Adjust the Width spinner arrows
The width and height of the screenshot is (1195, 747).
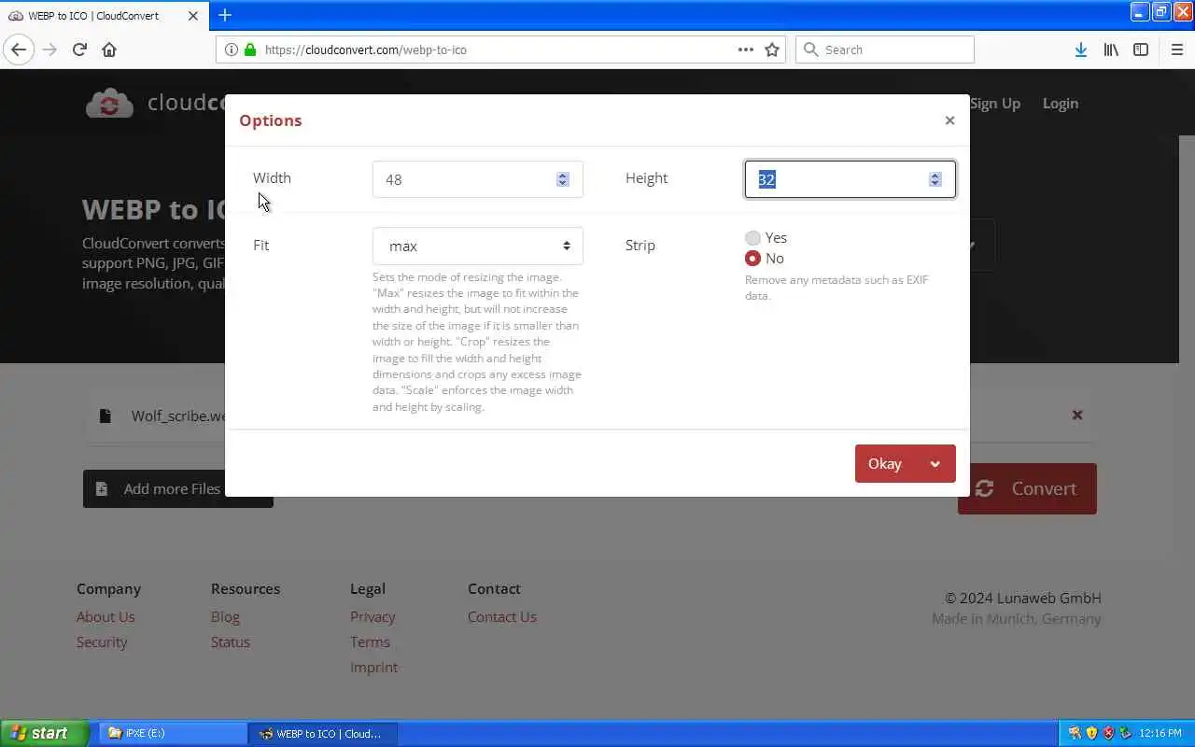click(x=562, y=179)
